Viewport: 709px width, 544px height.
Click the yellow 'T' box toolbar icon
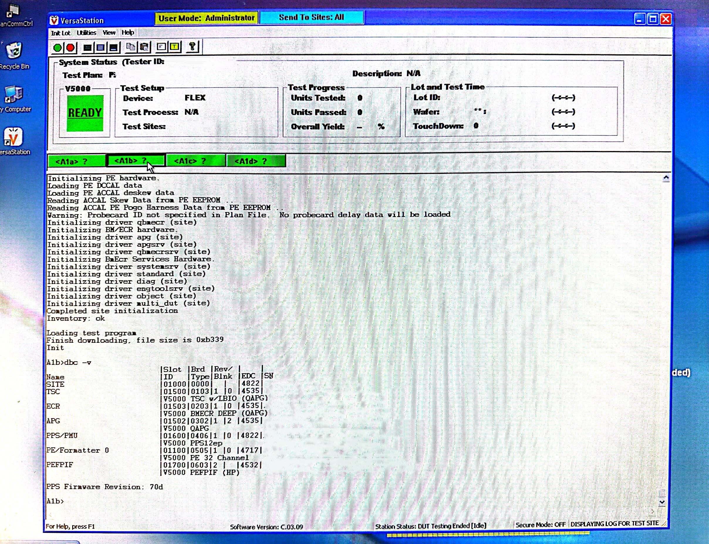point(175,47)
